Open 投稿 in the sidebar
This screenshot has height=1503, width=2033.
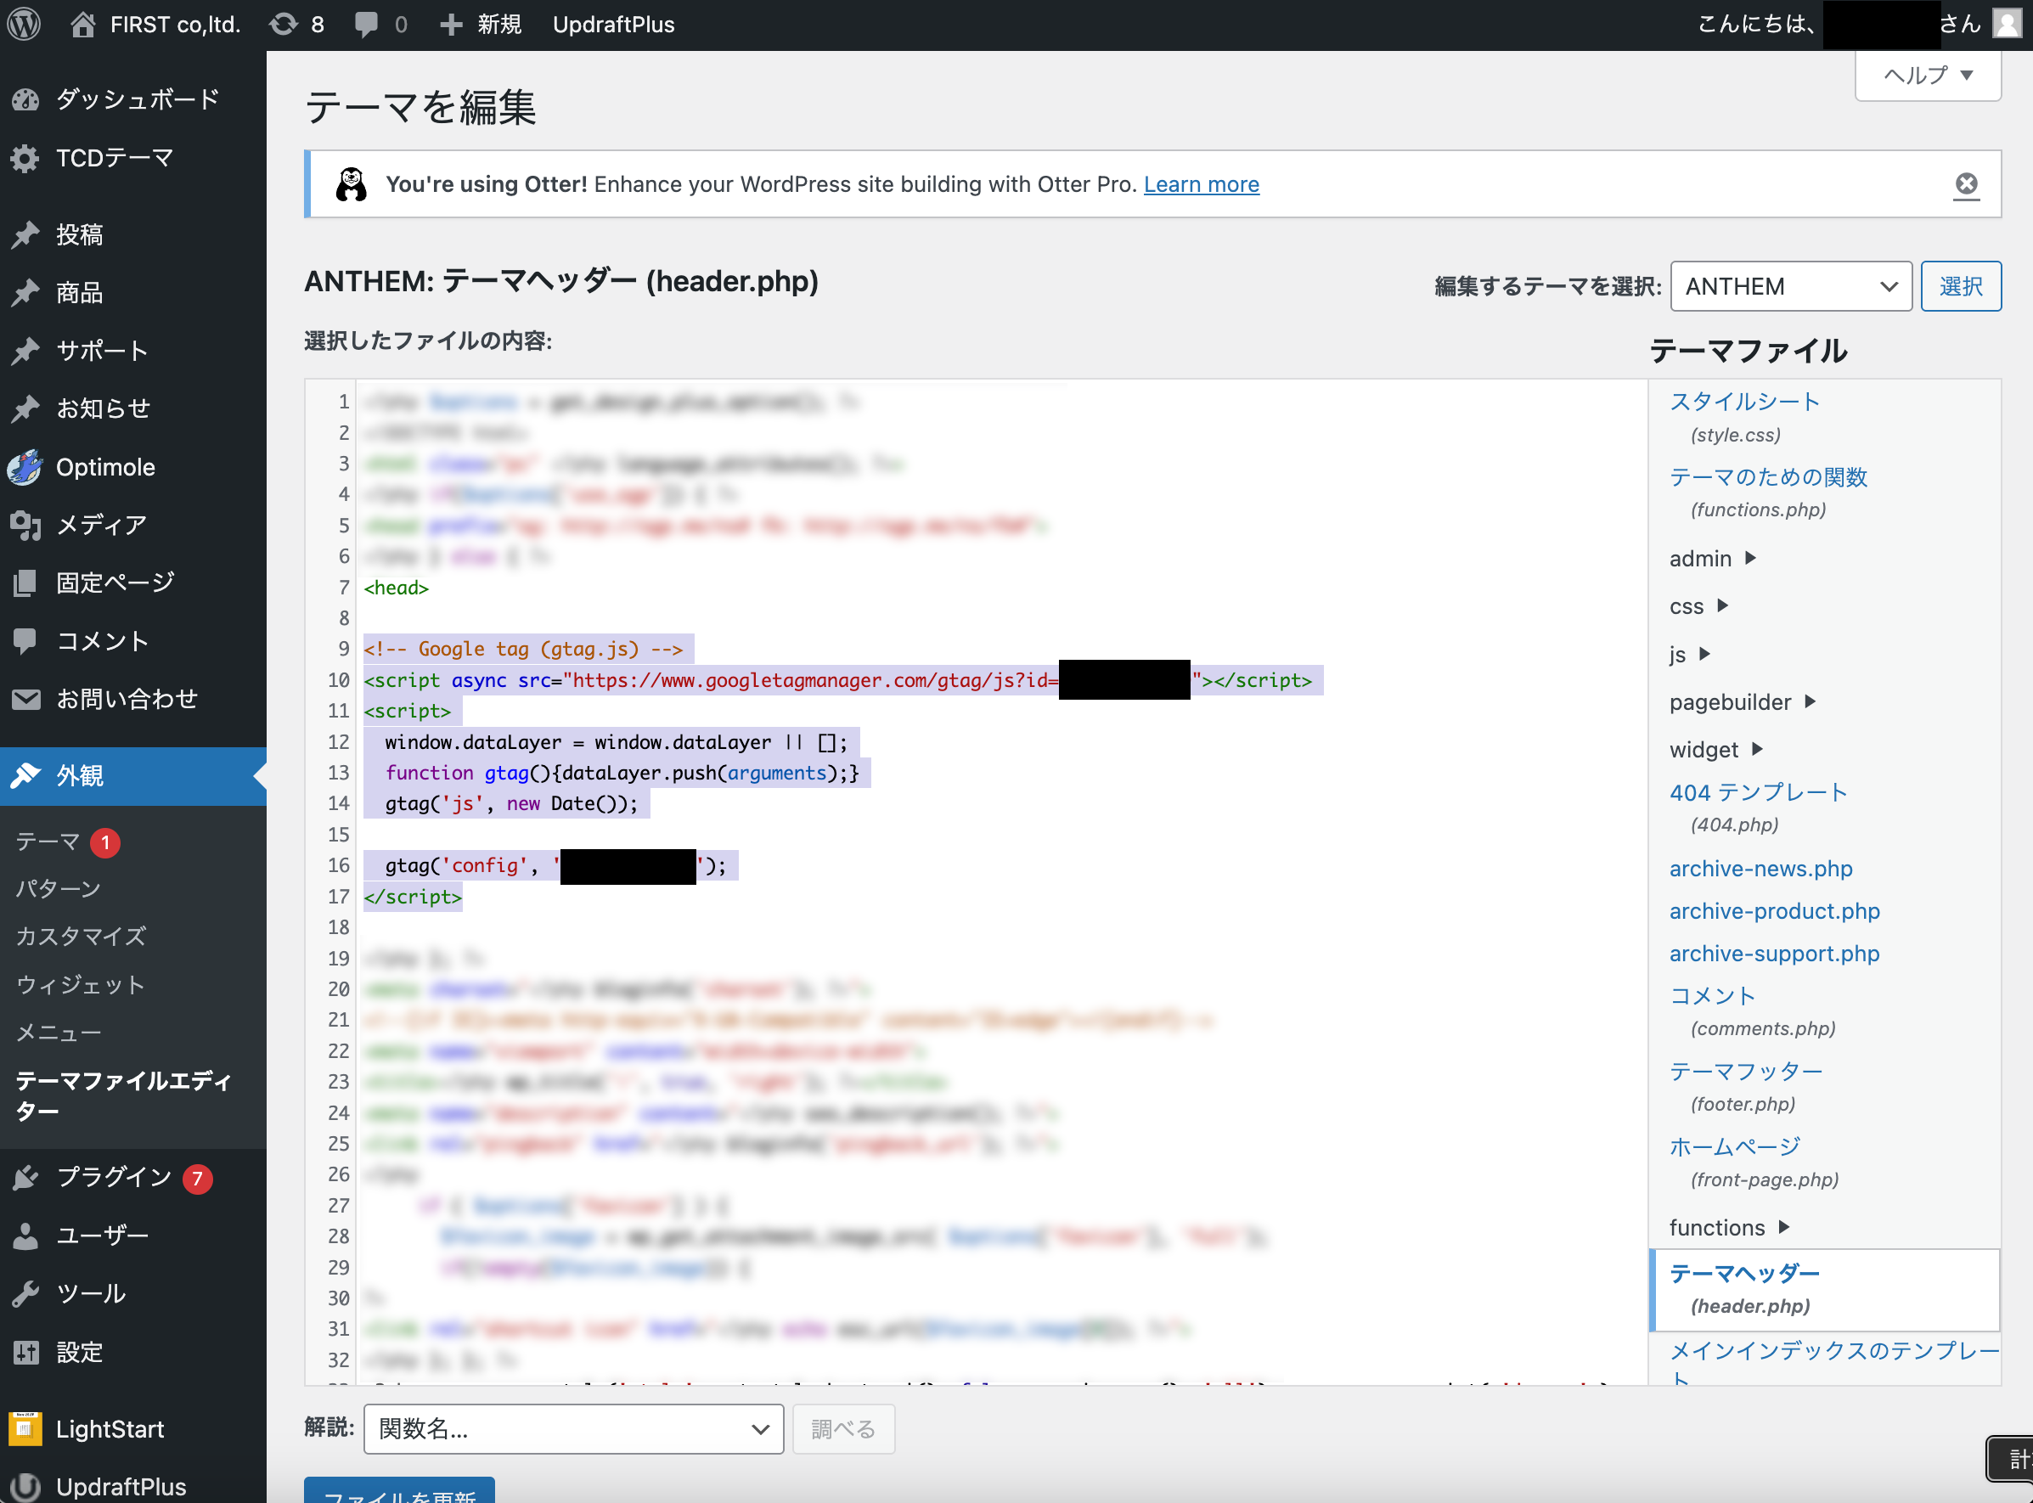click(132, 234)
